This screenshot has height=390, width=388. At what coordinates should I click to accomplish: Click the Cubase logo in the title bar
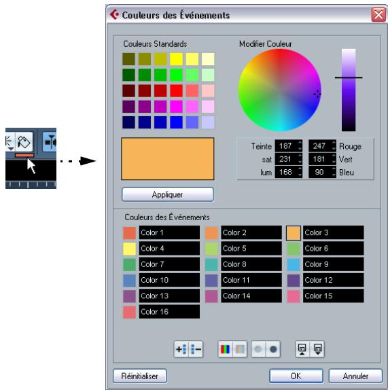pos(114,14)
